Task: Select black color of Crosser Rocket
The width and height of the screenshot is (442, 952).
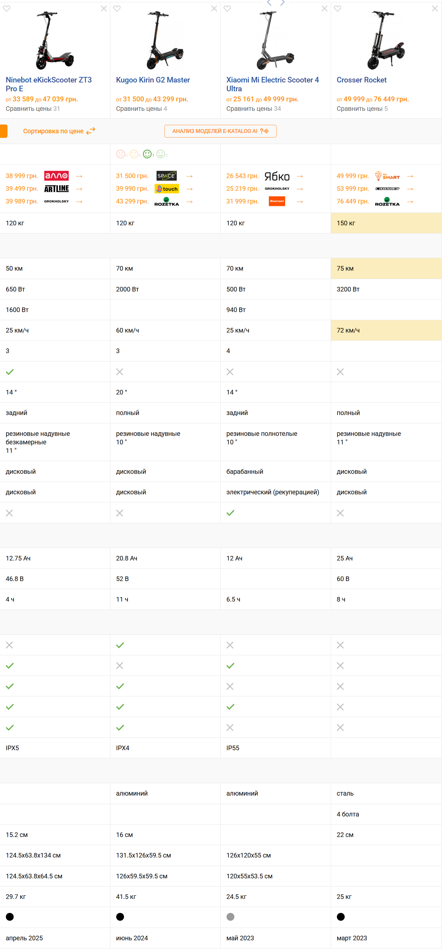Action: coord(340,917)
